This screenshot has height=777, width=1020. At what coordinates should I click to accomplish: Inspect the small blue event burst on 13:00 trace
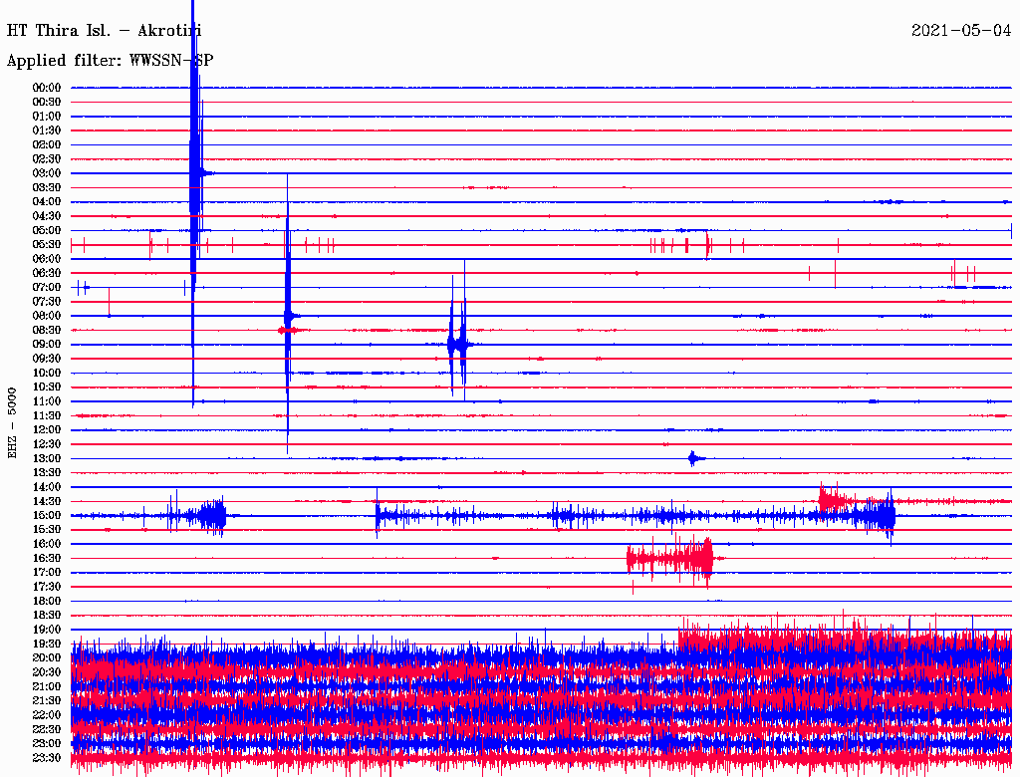tap(695, 459)
